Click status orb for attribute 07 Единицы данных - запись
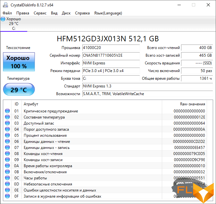This screenshot has height=204, width=216. (7, 147)
